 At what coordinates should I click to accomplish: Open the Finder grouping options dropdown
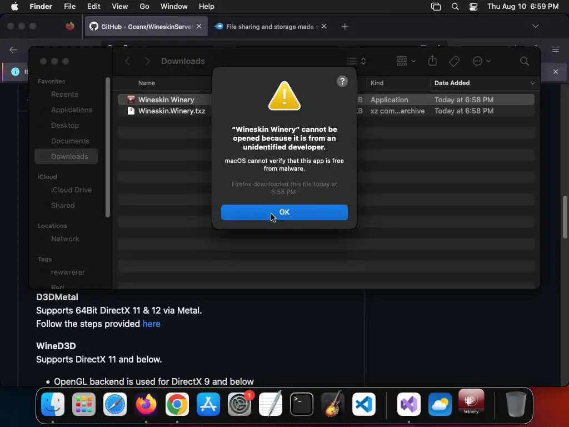point(406,61)
